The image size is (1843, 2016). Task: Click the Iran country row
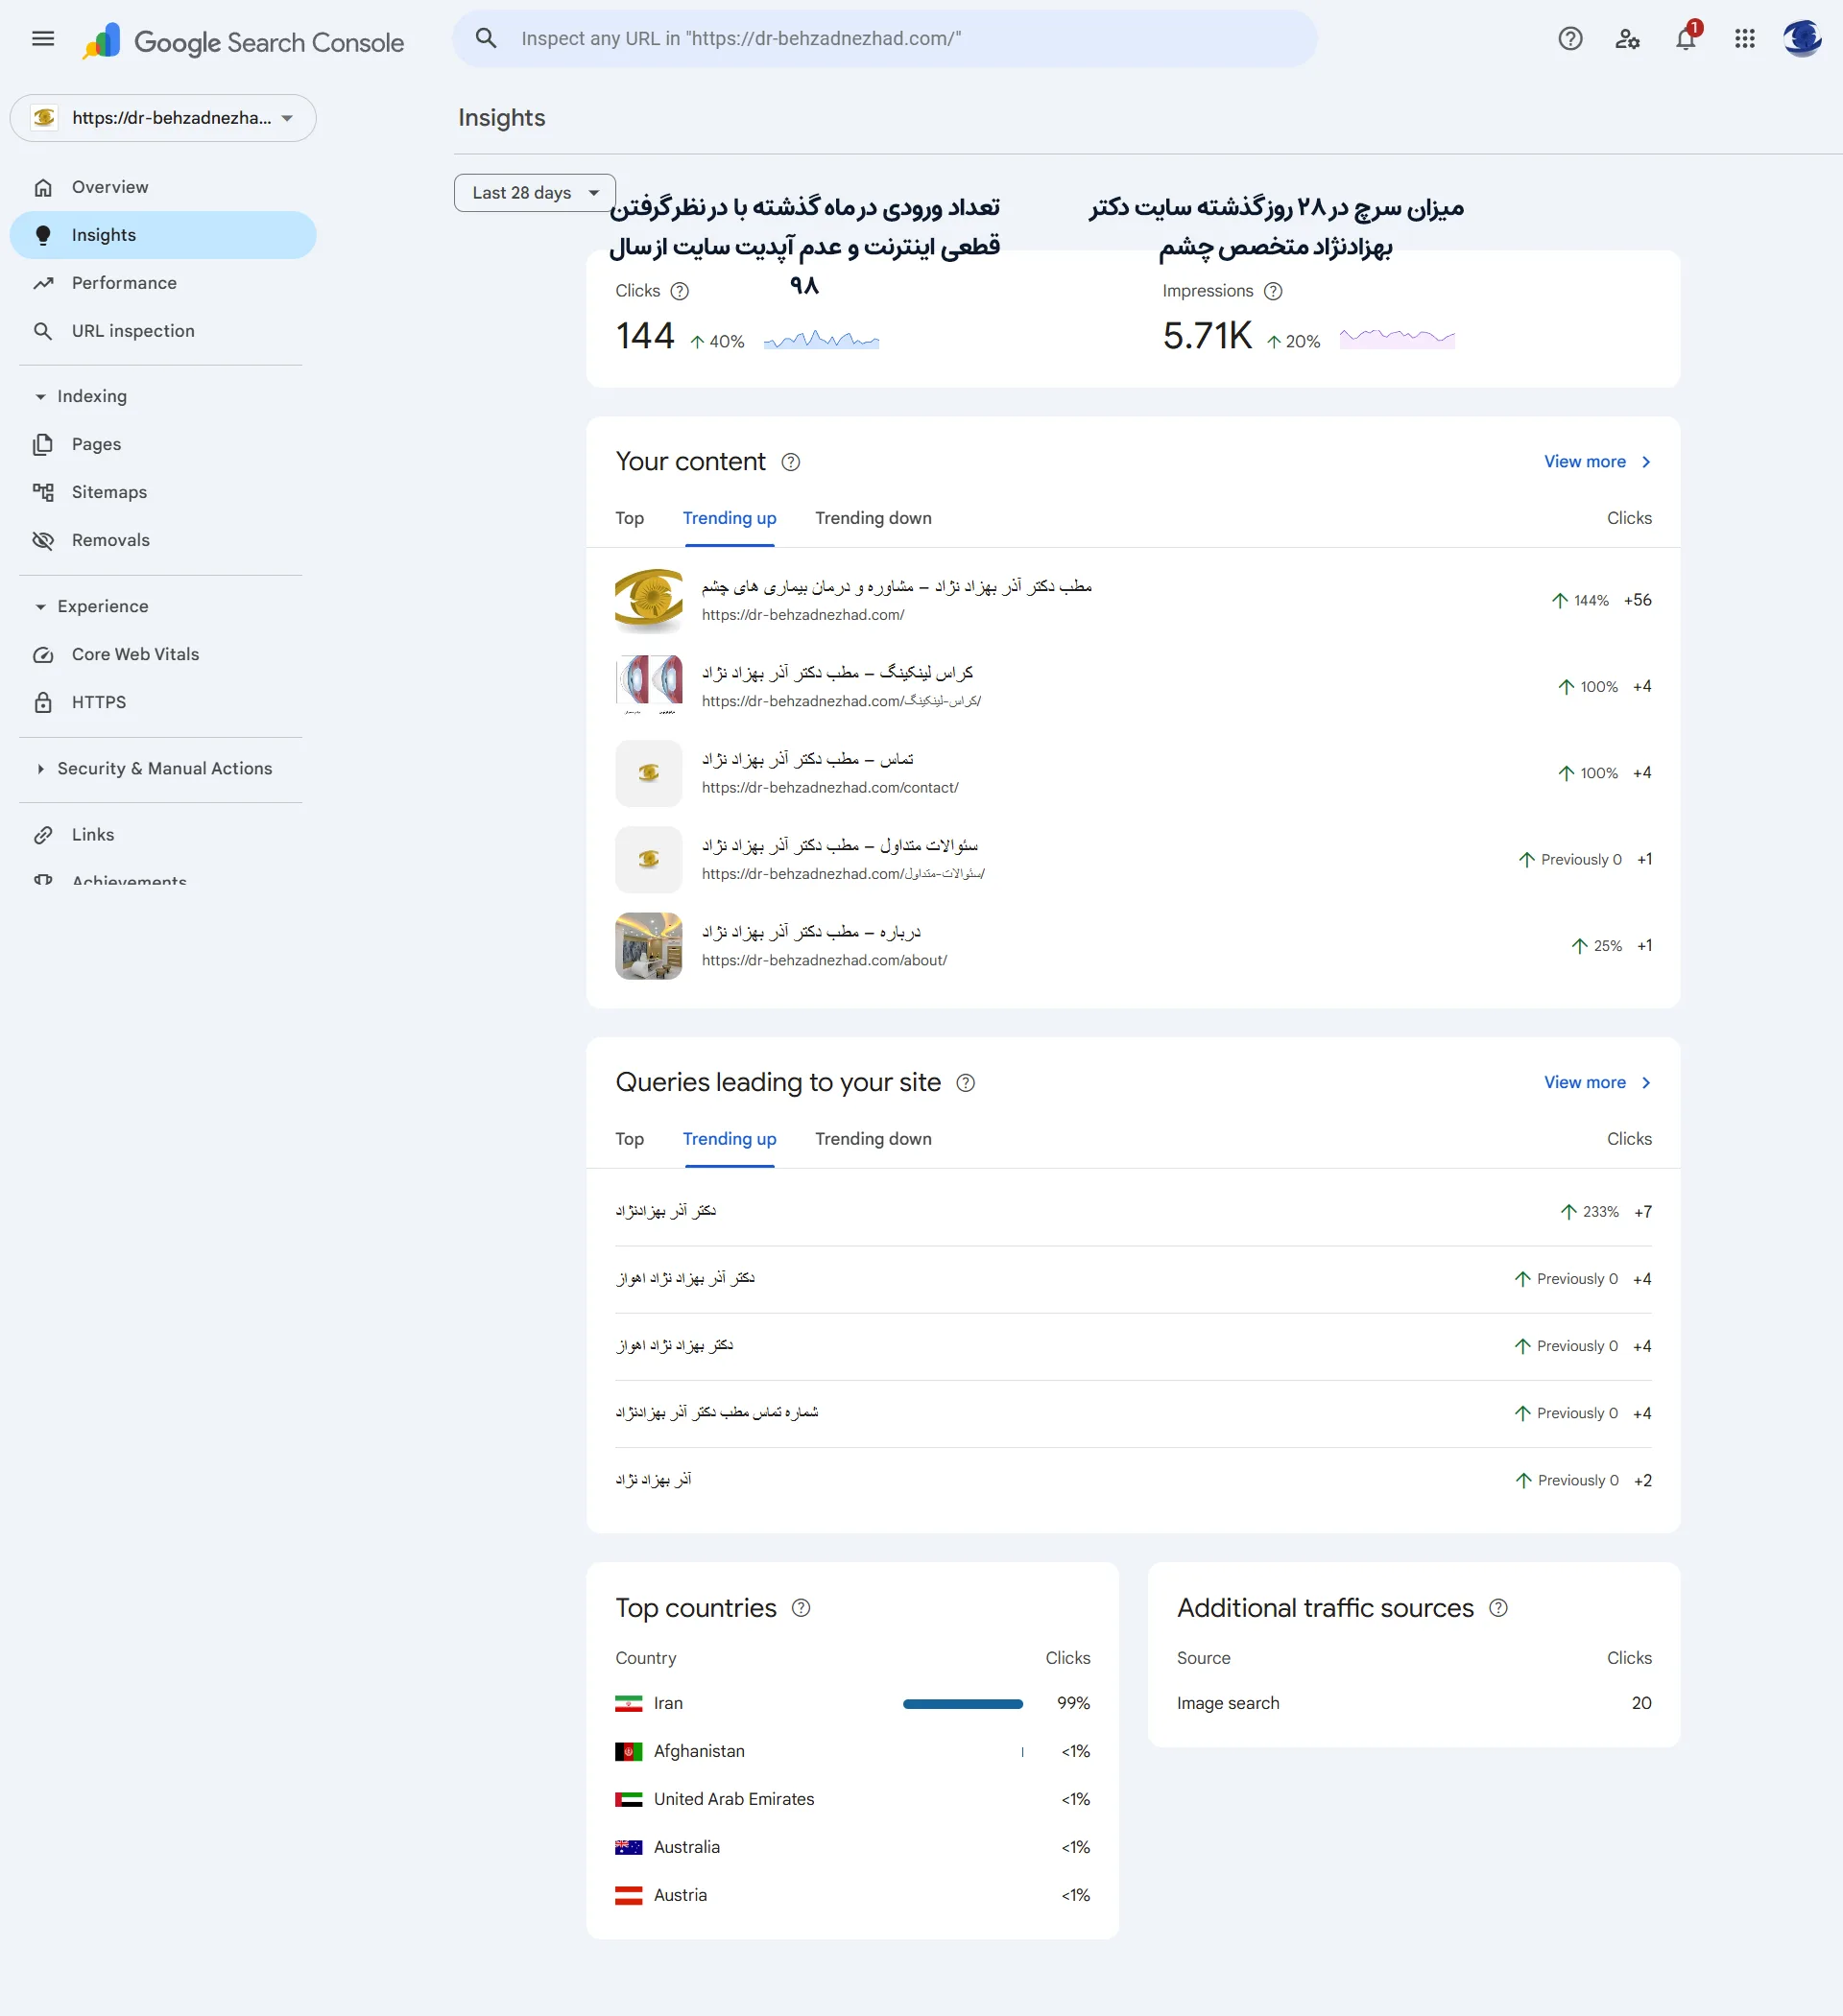click(x=852, y=1704)
